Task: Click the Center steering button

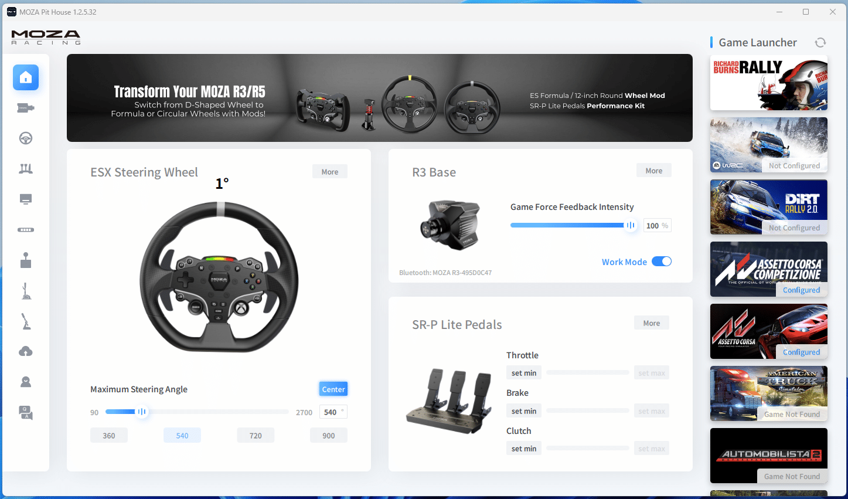Action: coord(333,389)
